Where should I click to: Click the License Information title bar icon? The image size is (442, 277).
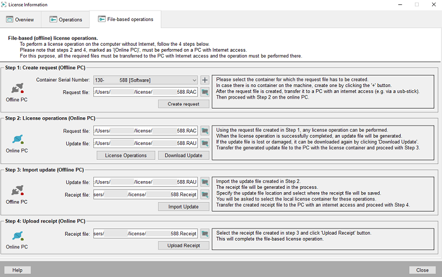pyautogui.click(x=4, y=4)
